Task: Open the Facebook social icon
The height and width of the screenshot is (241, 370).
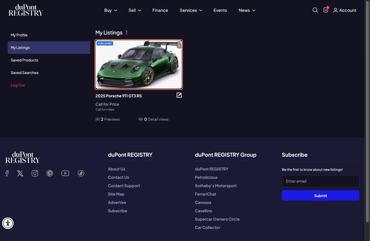Action: pyautogui.click(x=7, y=173)
